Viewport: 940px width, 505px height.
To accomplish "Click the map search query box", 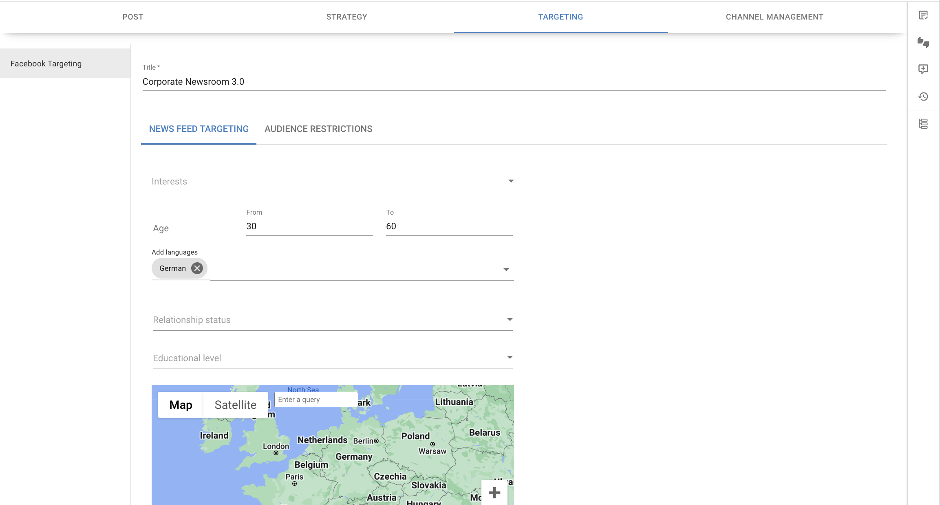I will tap(316, 399).
